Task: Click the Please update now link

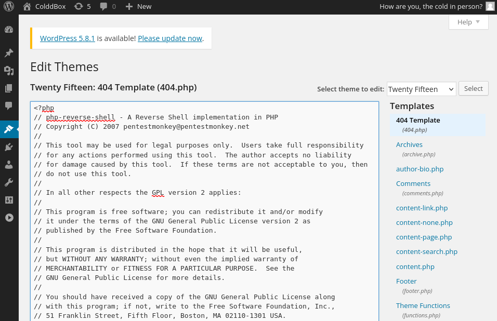Action: tap(170, 38)
